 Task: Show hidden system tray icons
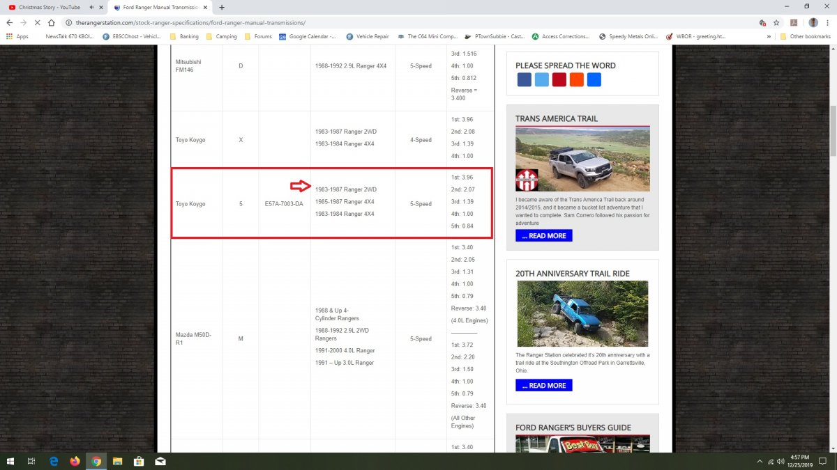click(760, 461)
